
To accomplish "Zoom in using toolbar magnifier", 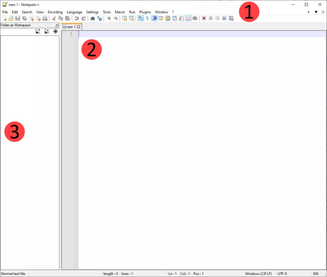I will pos(109,18).
